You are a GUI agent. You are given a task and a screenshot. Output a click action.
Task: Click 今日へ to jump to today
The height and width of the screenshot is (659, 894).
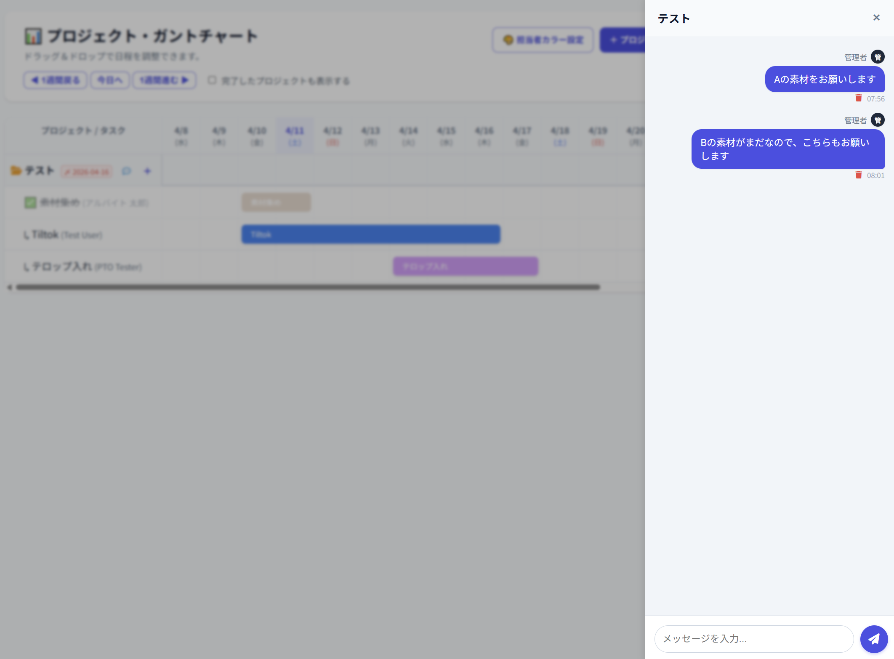coord(109,80)
